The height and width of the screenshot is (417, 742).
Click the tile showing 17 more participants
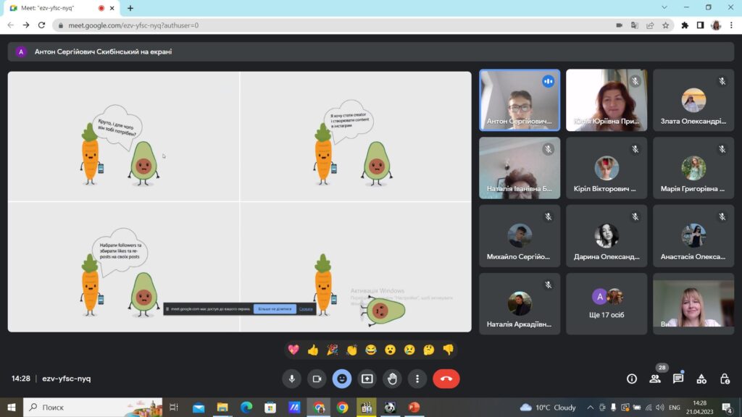pyautogui.click(x=606, y=303)
